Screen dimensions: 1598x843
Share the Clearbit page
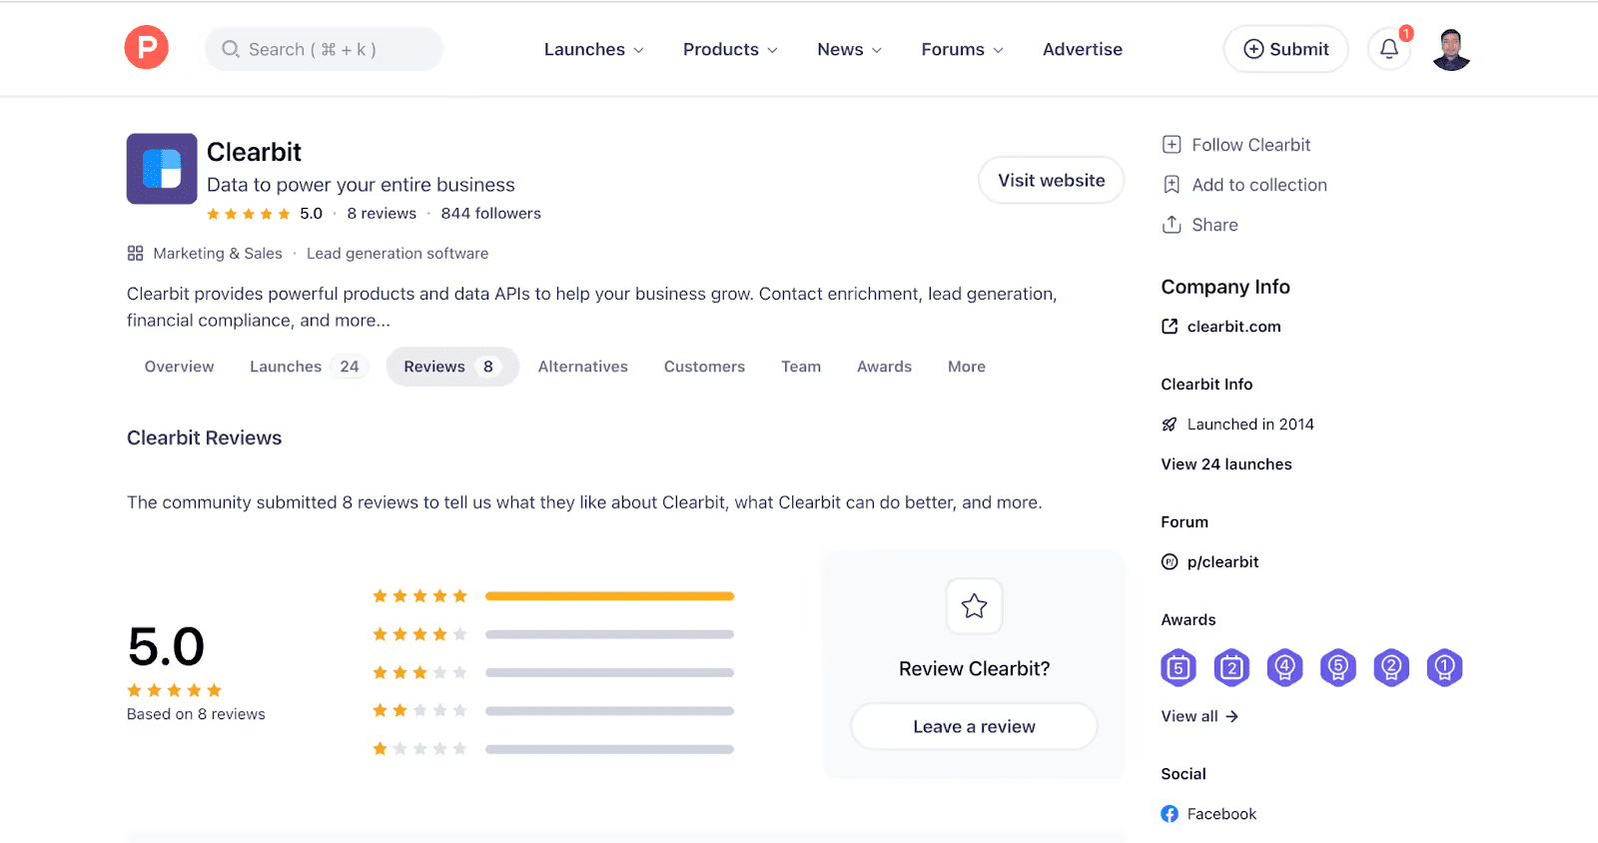(1200, 224)
